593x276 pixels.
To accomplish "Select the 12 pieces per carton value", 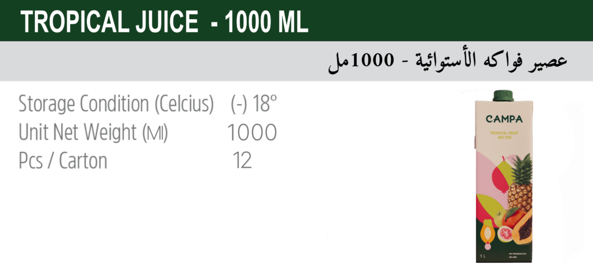I will click(x=242, y=161).
